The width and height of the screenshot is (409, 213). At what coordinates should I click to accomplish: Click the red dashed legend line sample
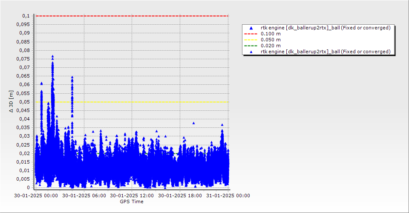251,34
